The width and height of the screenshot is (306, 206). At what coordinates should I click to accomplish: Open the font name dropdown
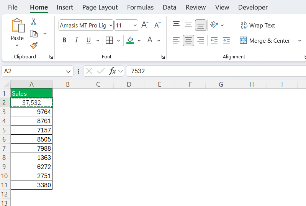[x=111, y=26]
